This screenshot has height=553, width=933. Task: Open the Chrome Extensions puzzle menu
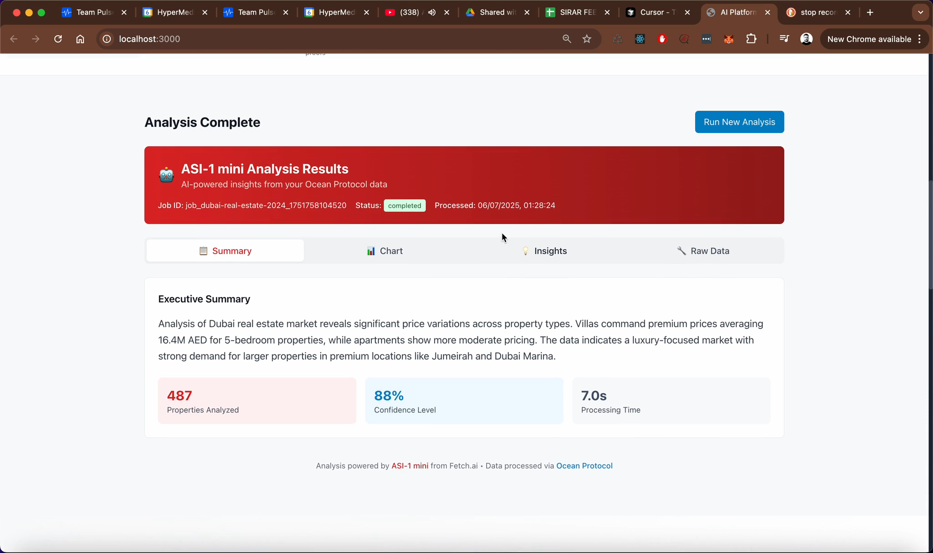tap(751, 39)
